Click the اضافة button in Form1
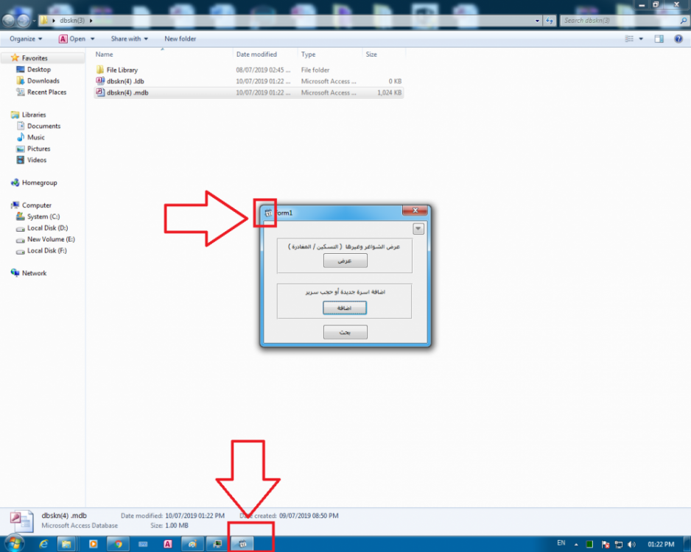Screen dimensions: 691x552 coord(345,308)
